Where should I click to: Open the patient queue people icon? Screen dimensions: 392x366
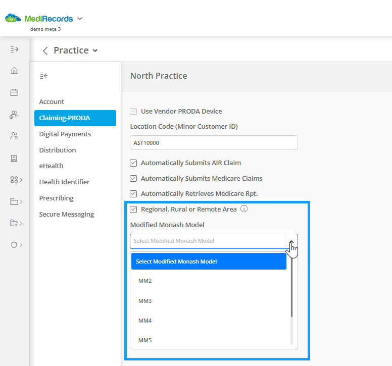click(x=14, y=115)
